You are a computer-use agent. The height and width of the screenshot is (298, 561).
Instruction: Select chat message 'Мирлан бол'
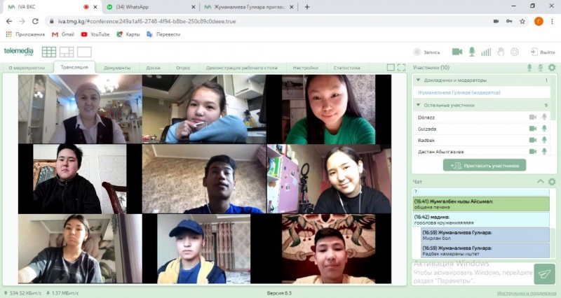click(485, 235)
